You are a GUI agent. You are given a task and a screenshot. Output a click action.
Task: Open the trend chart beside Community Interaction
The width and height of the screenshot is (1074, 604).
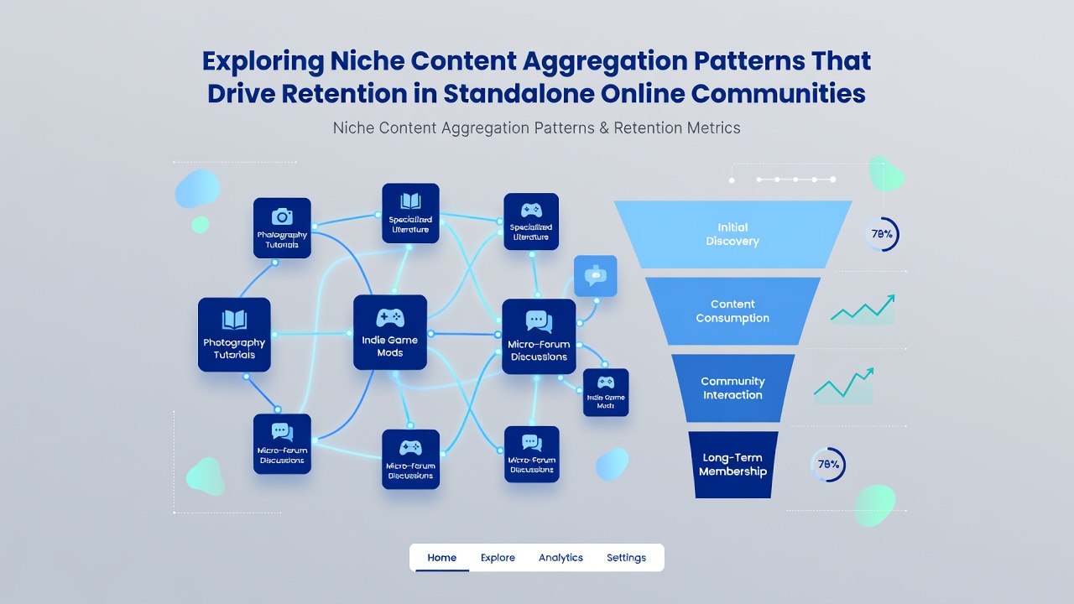[x=844, y=386]
